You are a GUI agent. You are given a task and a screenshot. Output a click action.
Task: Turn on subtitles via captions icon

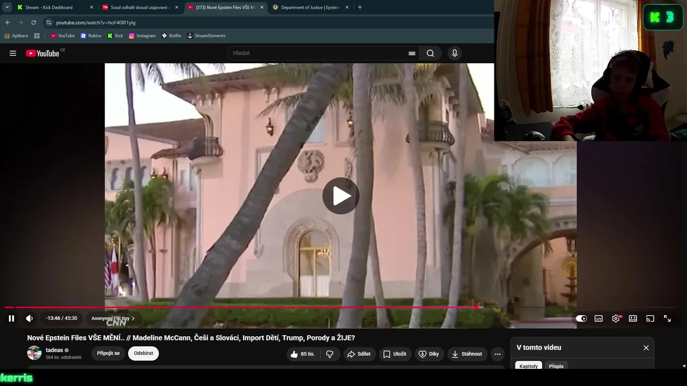point(598,318)
